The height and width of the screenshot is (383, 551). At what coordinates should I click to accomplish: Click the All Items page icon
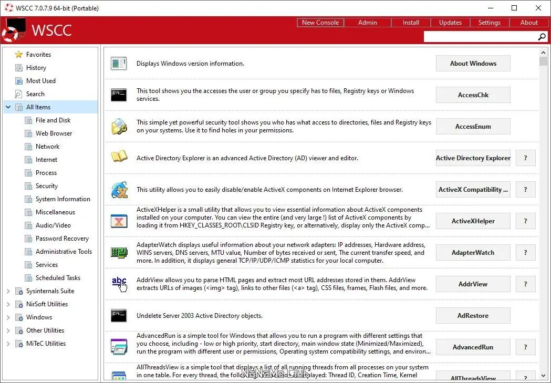click(18, 107)
